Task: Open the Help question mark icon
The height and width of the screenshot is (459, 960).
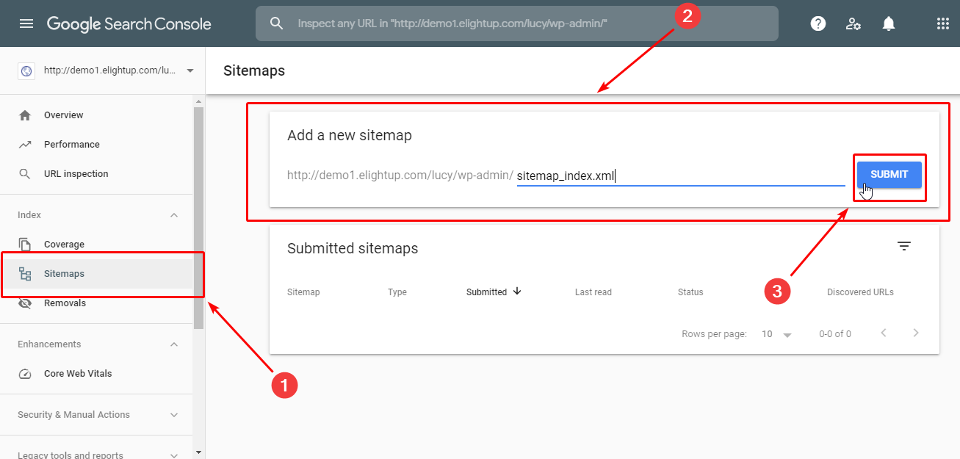Action: (x=818, y=24)
